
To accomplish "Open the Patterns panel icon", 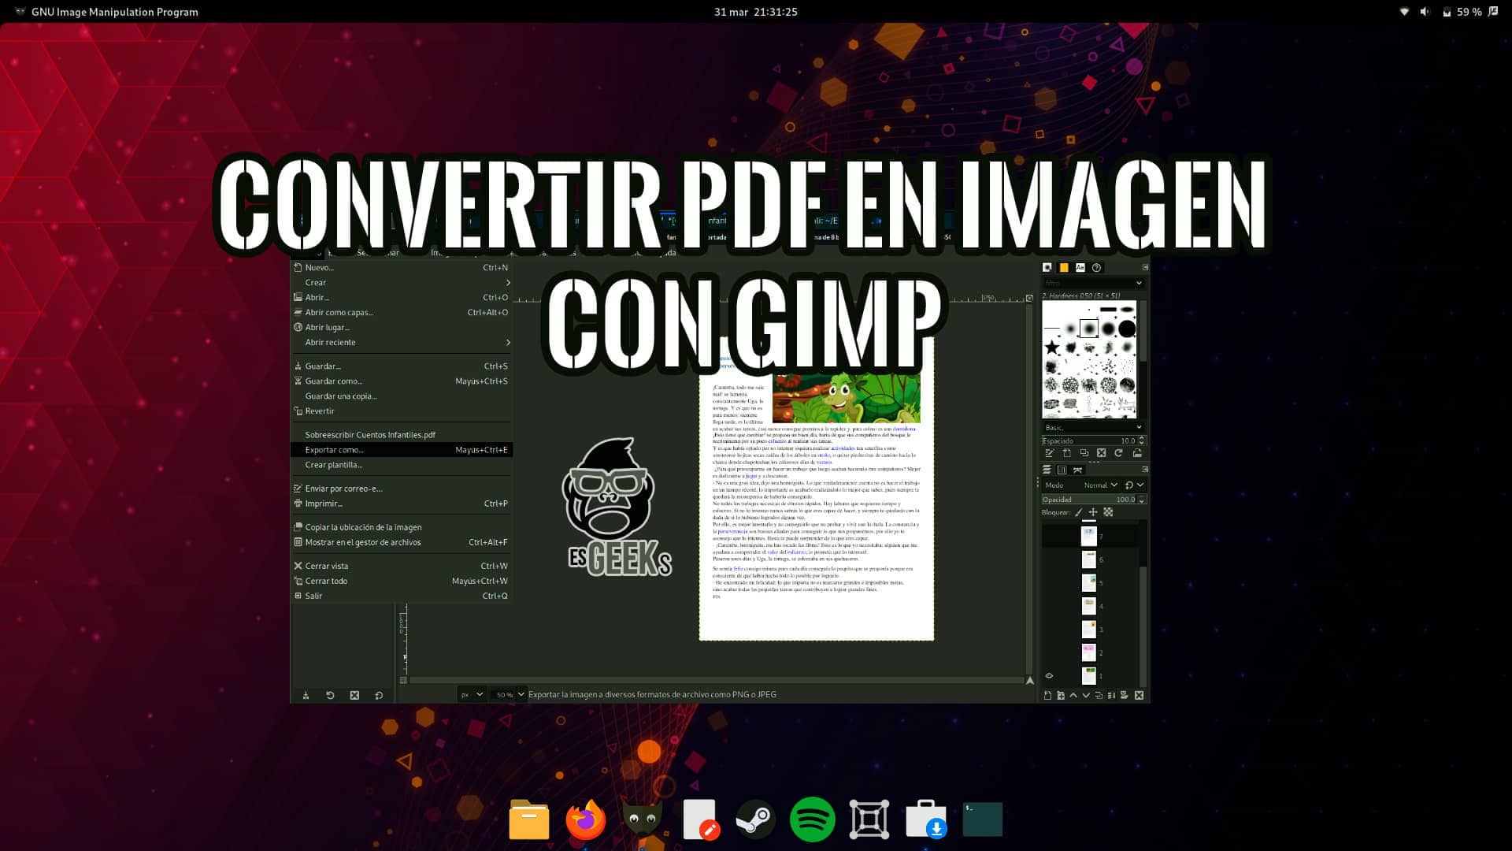I will [1065, 267].
